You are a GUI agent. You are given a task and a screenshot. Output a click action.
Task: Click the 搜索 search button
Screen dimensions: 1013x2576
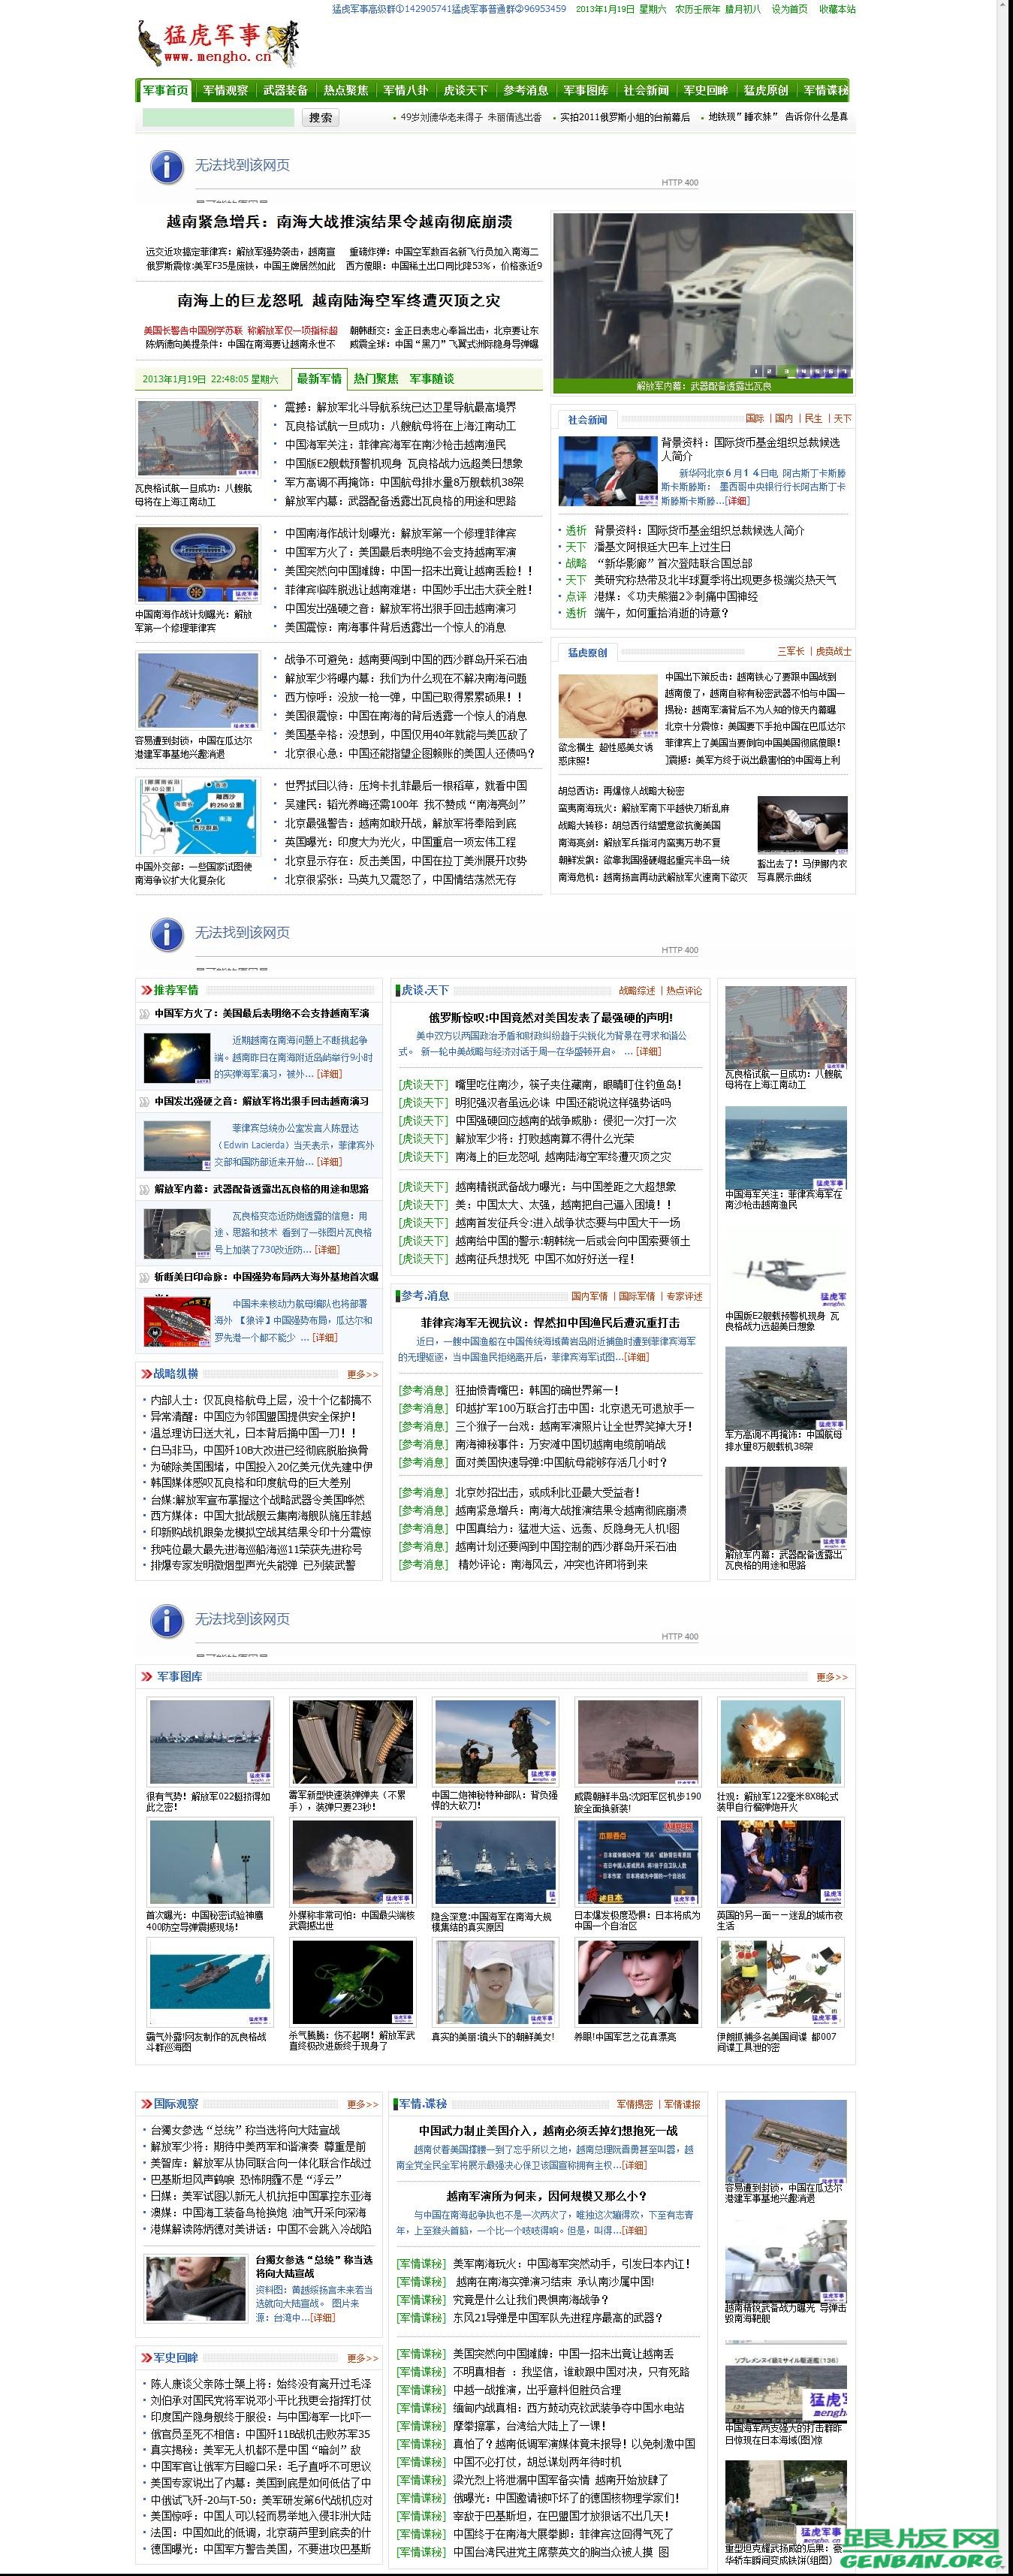[x=321, y=117]
